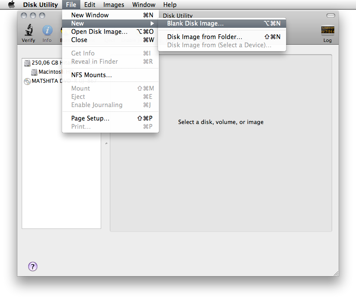This screenshot has height=300, width=356.
Task: Choose Open Disk Image… menu item
Action: [110, 32]
